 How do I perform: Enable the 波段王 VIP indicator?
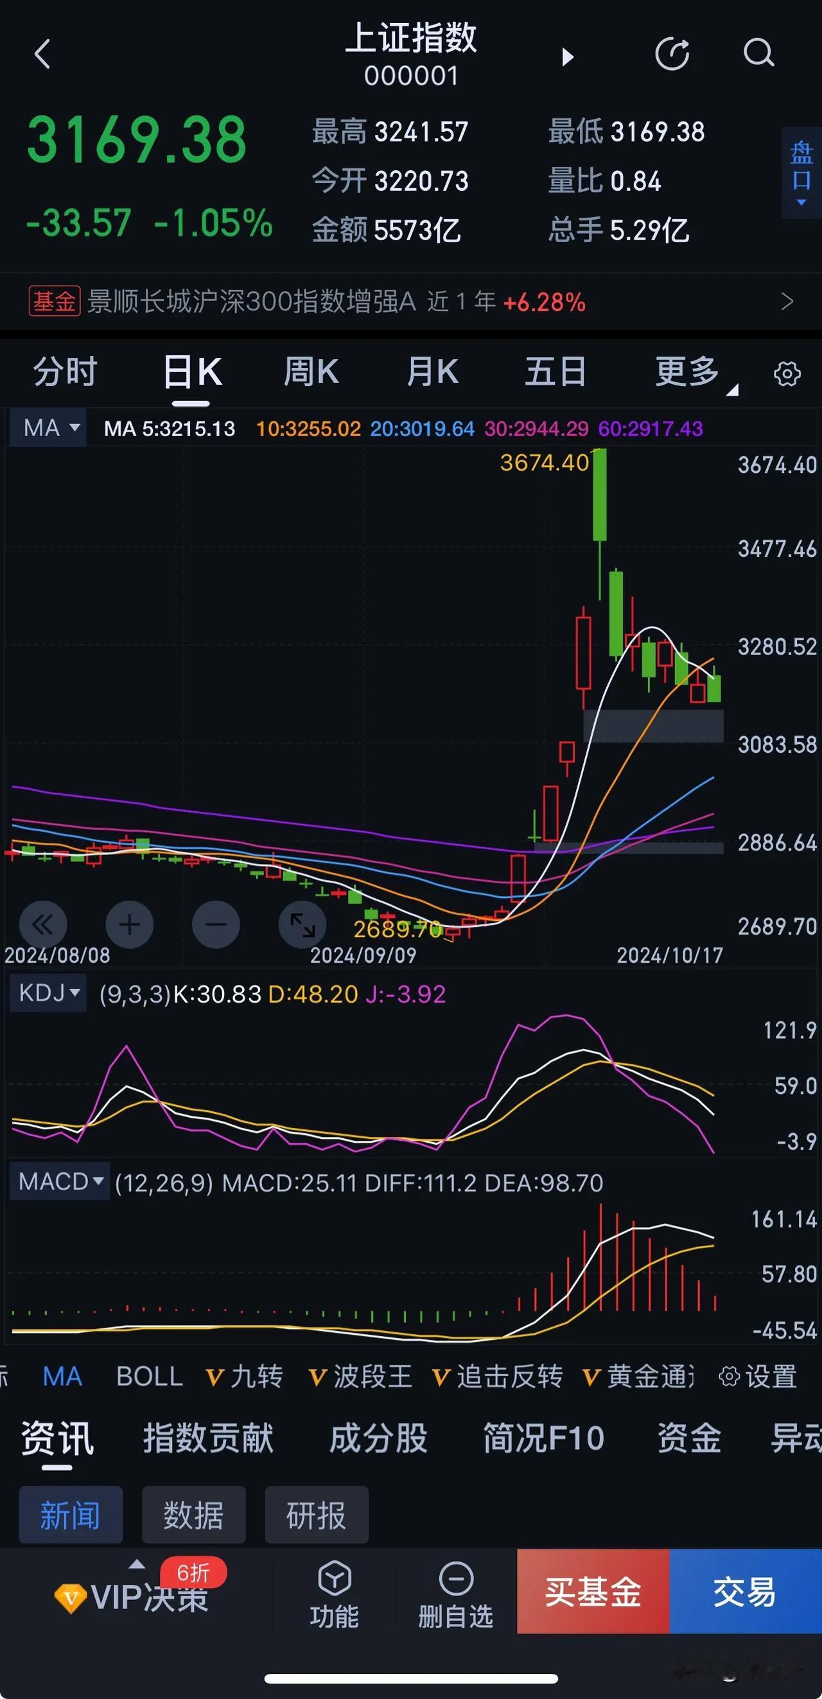tap(360, 1377)
